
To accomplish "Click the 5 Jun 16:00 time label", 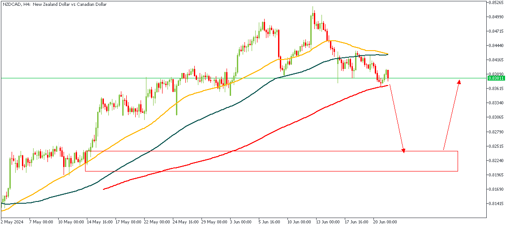I will click(270, 222).
